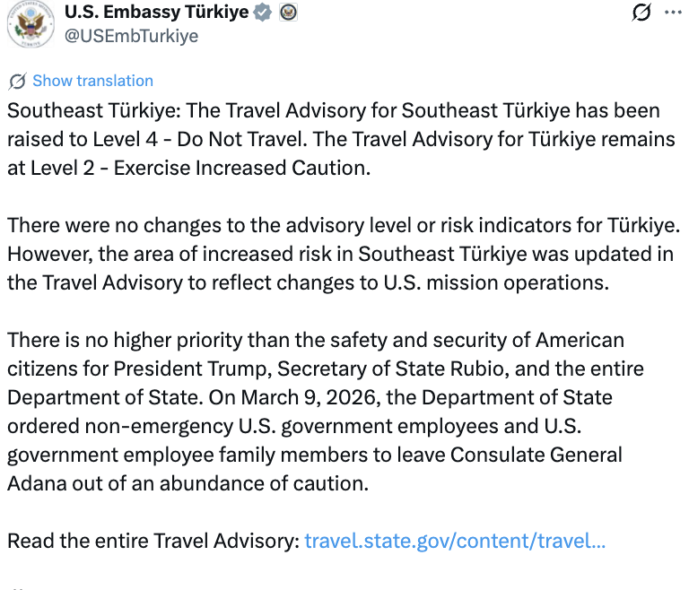Click the gray verified checkmark badge
Screen dimensions: 689x590
coord(262,13)
